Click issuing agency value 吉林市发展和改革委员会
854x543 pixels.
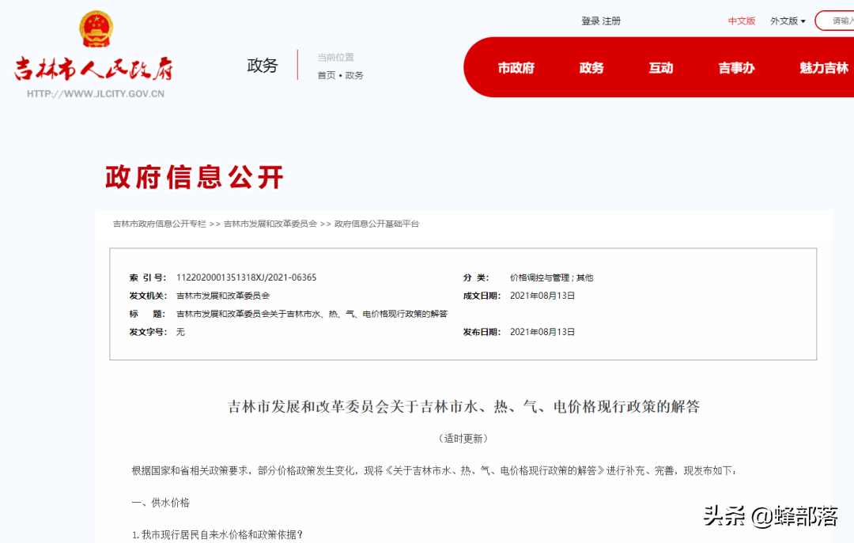coord(223,296)
